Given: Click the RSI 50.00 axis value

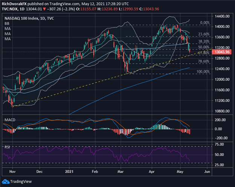Looking at the screenshot, I should point(219,155).
